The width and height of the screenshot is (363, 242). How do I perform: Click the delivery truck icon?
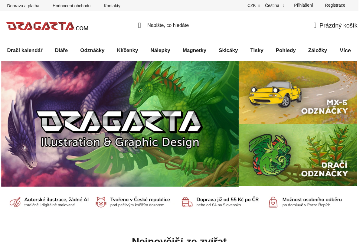[x=187, y=202]
